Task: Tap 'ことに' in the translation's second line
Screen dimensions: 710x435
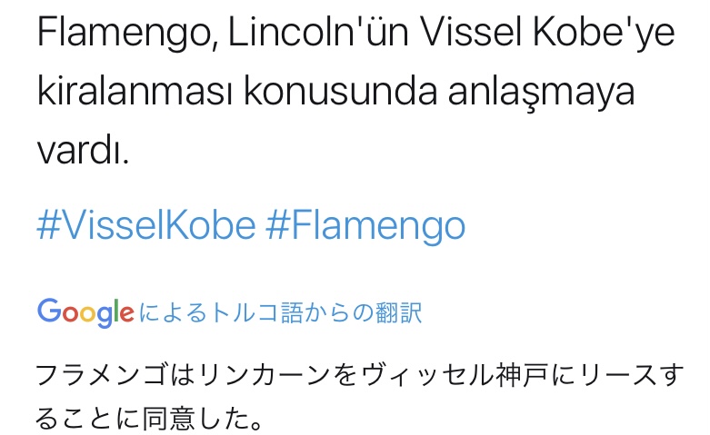Action: [86, 419]
